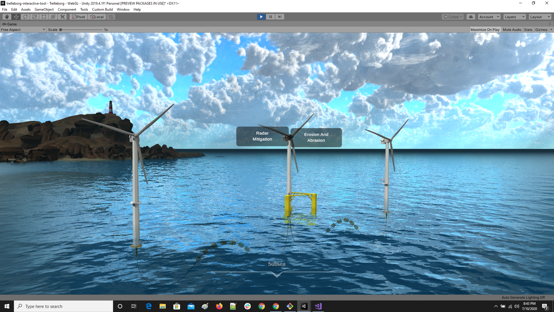Open the taskbar clock and calendar
The width and height of the screenshot is (554, 312).
coord(529,306)
